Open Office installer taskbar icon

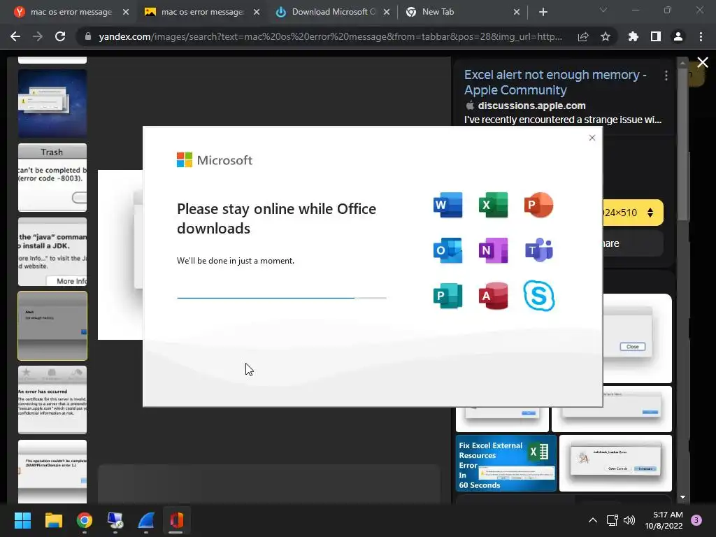point(177,520)
